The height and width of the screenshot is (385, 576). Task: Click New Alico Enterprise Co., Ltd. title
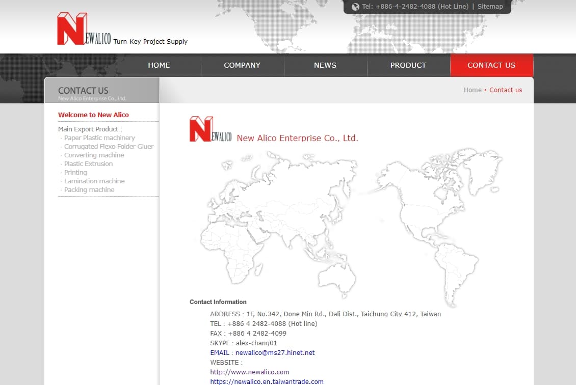coord(297,138)
